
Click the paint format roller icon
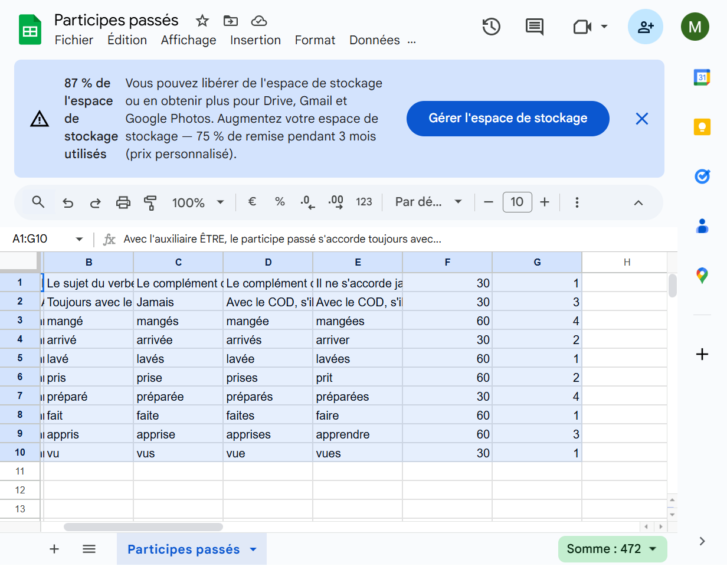click(150, 203)
